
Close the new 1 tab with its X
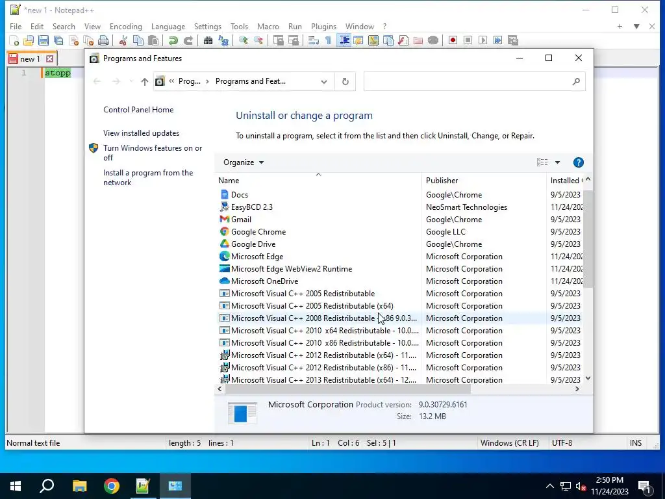pyautogui.click(x=49, y=59)
